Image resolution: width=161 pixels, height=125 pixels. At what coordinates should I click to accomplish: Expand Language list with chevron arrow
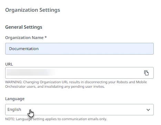148,110
